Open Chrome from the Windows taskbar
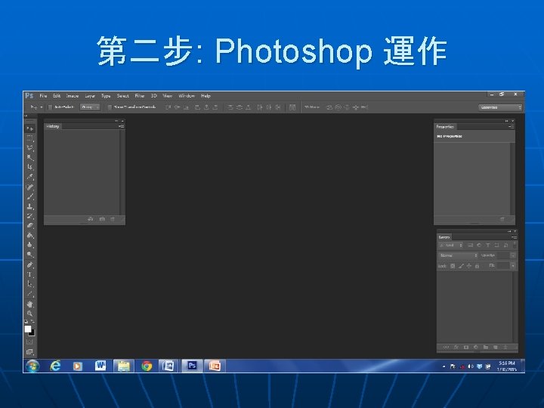This screenshot has width=544, height=408. (147, 366)
